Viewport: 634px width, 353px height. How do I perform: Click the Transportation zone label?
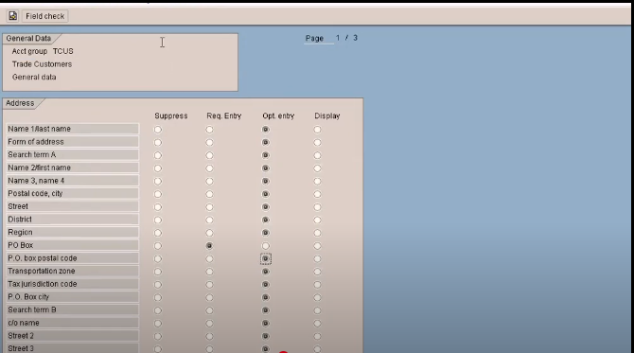pyautogui.click(x=72, y=272)
